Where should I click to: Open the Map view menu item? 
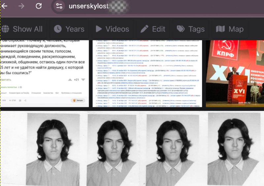pos(230,29)
